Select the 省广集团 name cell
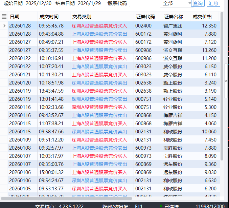The width and height of the screenshot is (229, 208). point(176,26)
